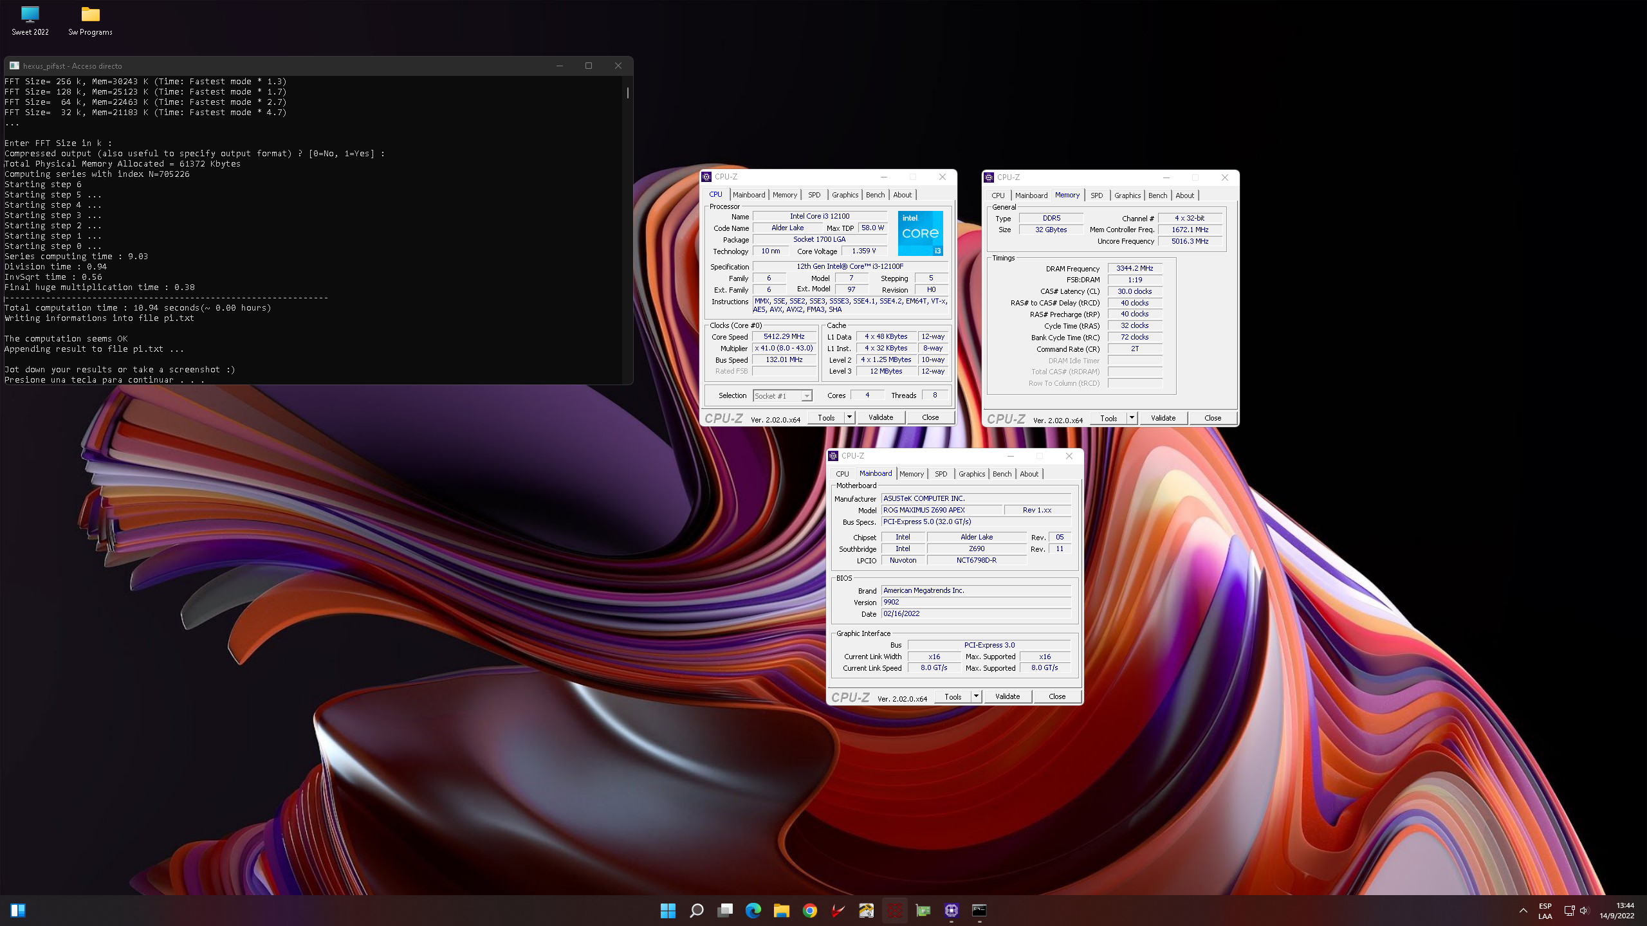This screenshot has width=1647, height=926.
Task: Click Tools button in Mainboard window
Action: 953,696
